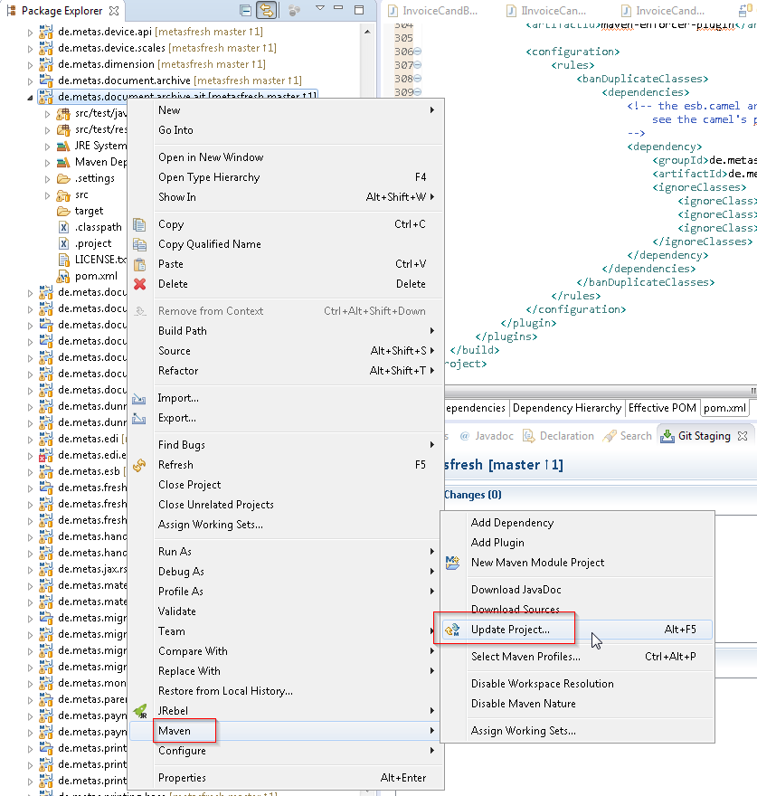Select Download JavaDoc menu entry
Viewport: 757px width, 796px height.
(x=577, y=590)
